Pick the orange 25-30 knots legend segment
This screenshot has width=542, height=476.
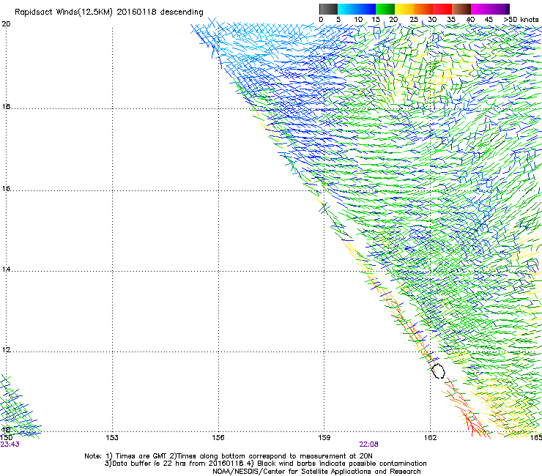[x=423, y=9]
